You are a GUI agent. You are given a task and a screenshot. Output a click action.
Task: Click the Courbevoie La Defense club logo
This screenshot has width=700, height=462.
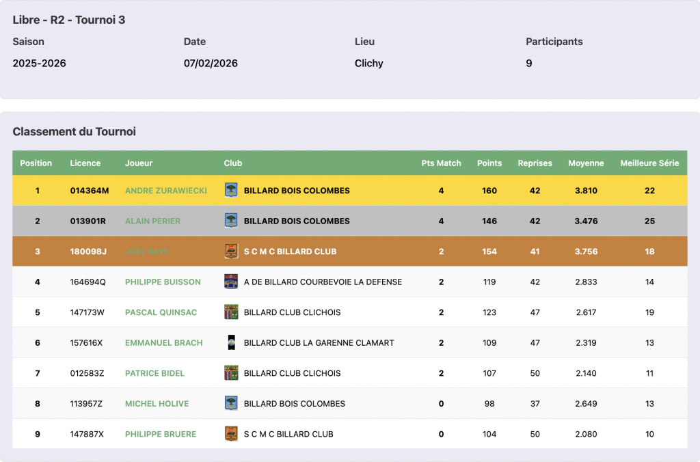coord(231,282)
